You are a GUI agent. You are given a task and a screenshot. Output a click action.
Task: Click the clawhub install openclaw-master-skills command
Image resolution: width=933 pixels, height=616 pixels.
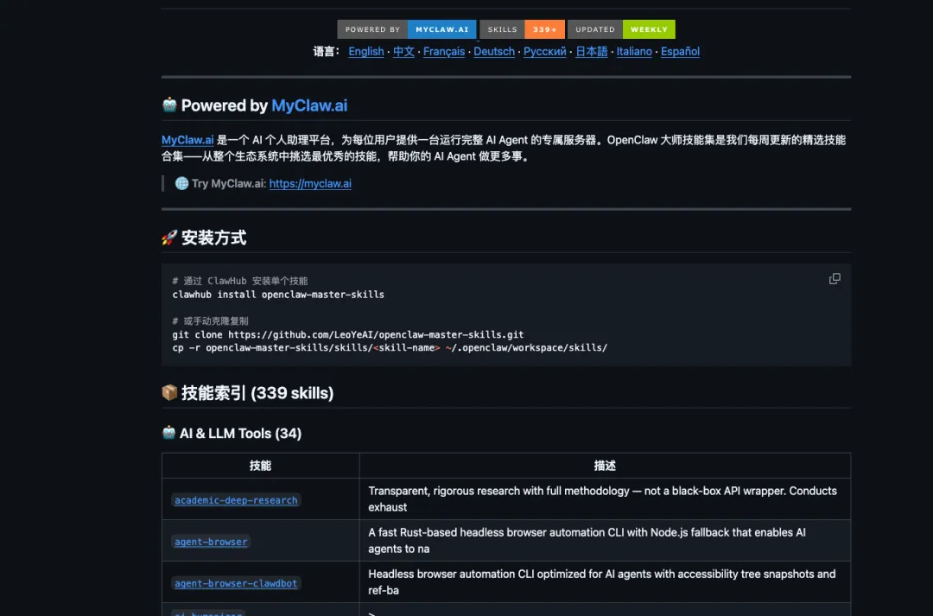tap(278, 295)
